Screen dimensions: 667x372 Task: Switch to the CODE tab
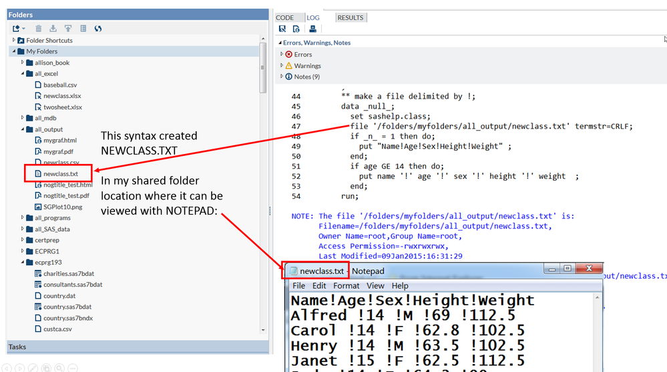click(x=284, y=17)
